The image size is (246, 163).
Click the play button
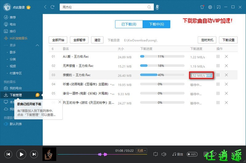(x=21, y=154)
